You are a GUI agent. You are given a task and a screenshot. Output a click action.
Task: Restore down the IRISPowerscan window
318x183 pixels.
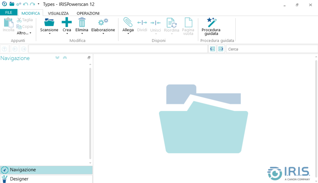pos(297,5)
